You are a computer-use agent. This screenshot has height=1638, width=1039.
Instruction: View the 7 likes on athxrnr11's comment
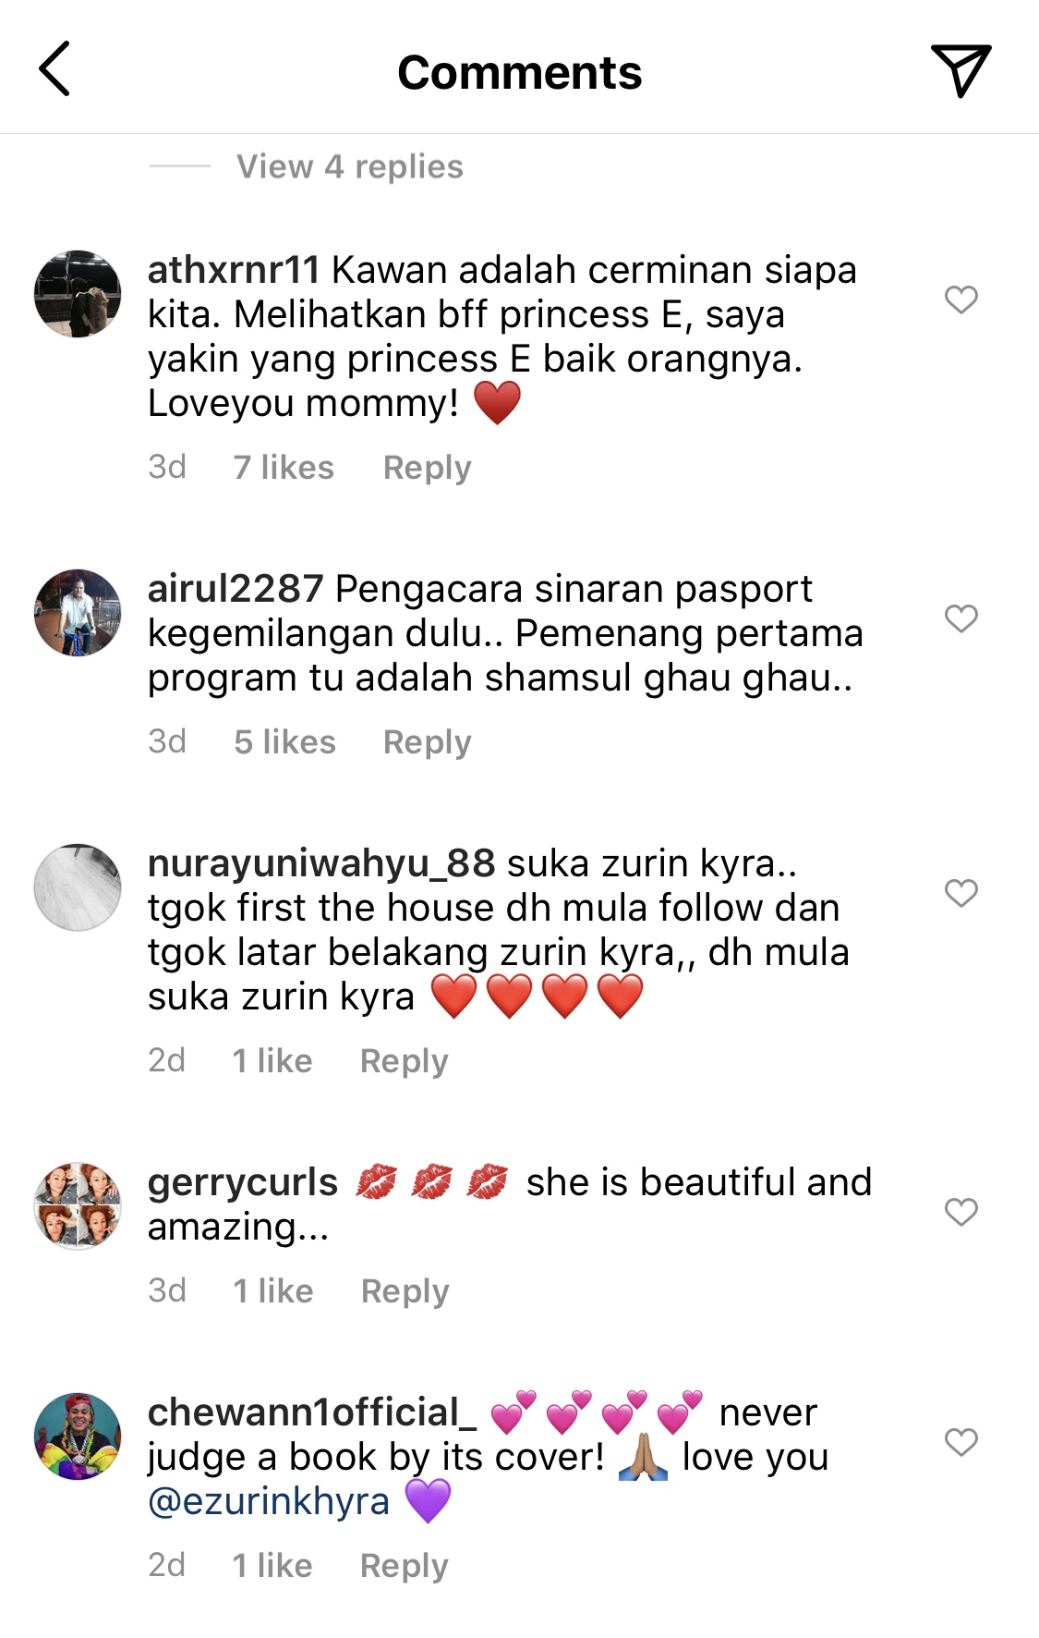pyautogui.click(x=284, y=467)
